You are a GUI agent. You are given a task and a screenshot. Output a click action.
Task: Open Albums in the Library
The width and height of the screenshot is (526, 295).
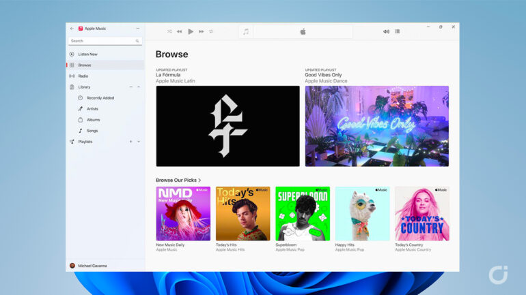93,120
